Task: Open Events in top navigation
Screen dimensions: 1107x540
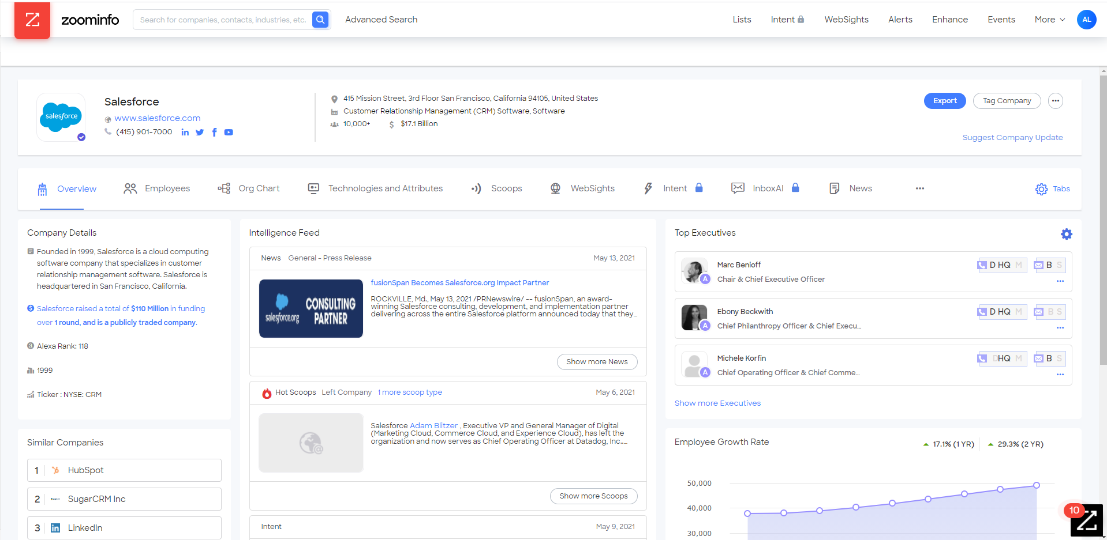Action: point(1001,20)
